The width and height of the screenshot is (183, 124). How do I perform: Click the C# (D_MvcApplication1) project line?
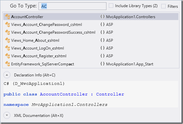(34, 84)
